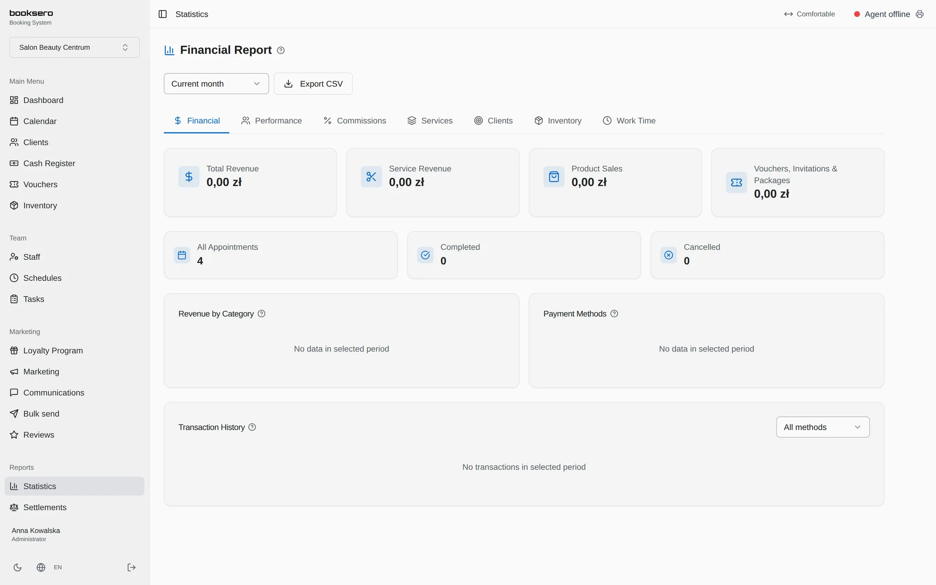Click the logout icon

coord(132,567)
